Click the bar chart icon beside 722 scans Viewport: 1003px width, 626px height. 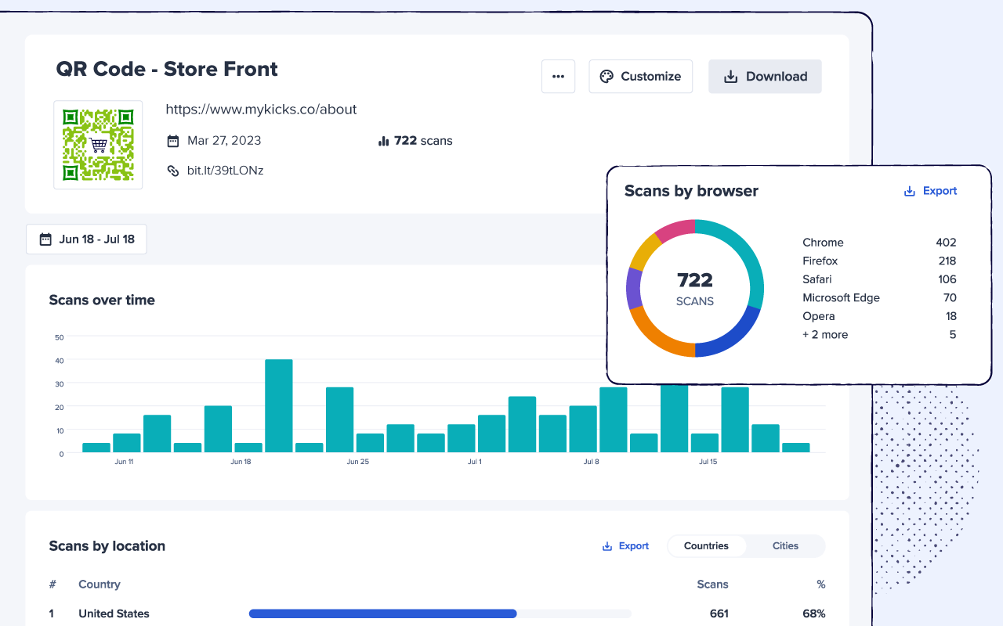(x=383, y=142)
